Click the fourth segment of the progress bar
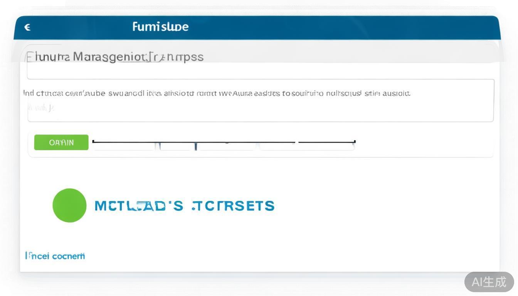Screen dimensions: 518x296 point(278,146)
